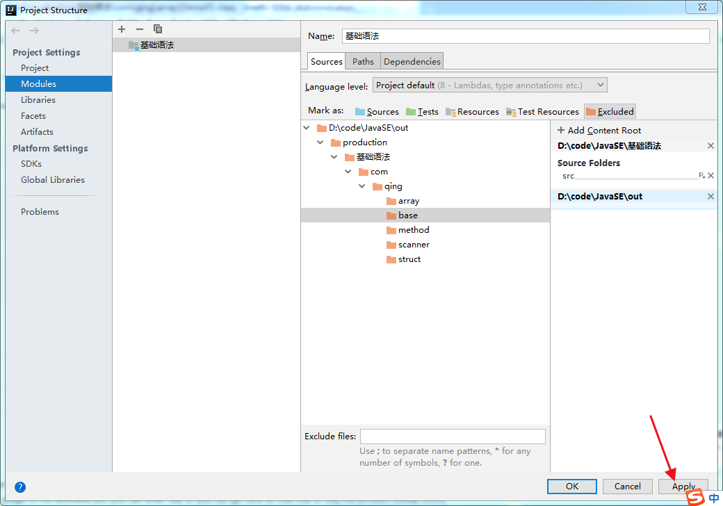Click the Sogou input method icon
This screenshot has width=723, height=506.
coord(695,497)
